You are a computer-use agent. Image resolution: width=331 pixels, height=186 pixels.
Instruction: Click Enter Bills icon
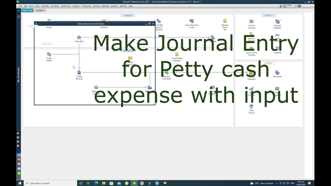[x=79, y=38]
